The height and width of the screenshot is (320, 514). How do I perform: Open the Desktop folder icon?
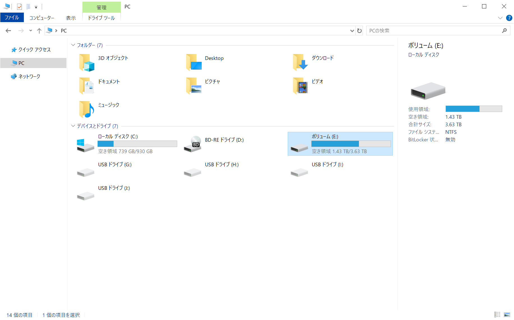click(194, 62)
